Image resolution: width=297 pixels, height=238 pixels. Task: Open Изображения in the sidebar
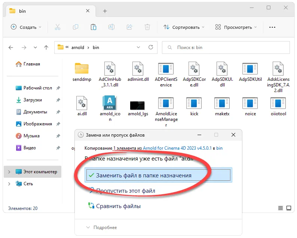pos(34,124)
